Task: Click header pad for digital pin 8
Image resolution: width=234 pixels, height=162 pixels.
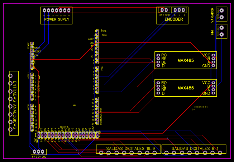Action: click(x=97, y=62)
